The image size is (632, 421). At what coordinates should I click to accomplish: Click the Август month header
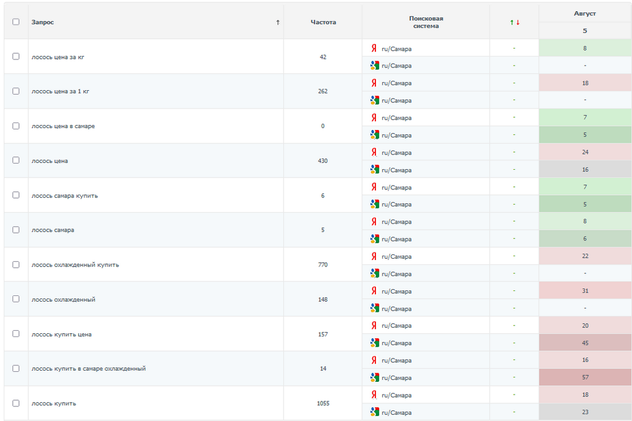click(585, 13)
